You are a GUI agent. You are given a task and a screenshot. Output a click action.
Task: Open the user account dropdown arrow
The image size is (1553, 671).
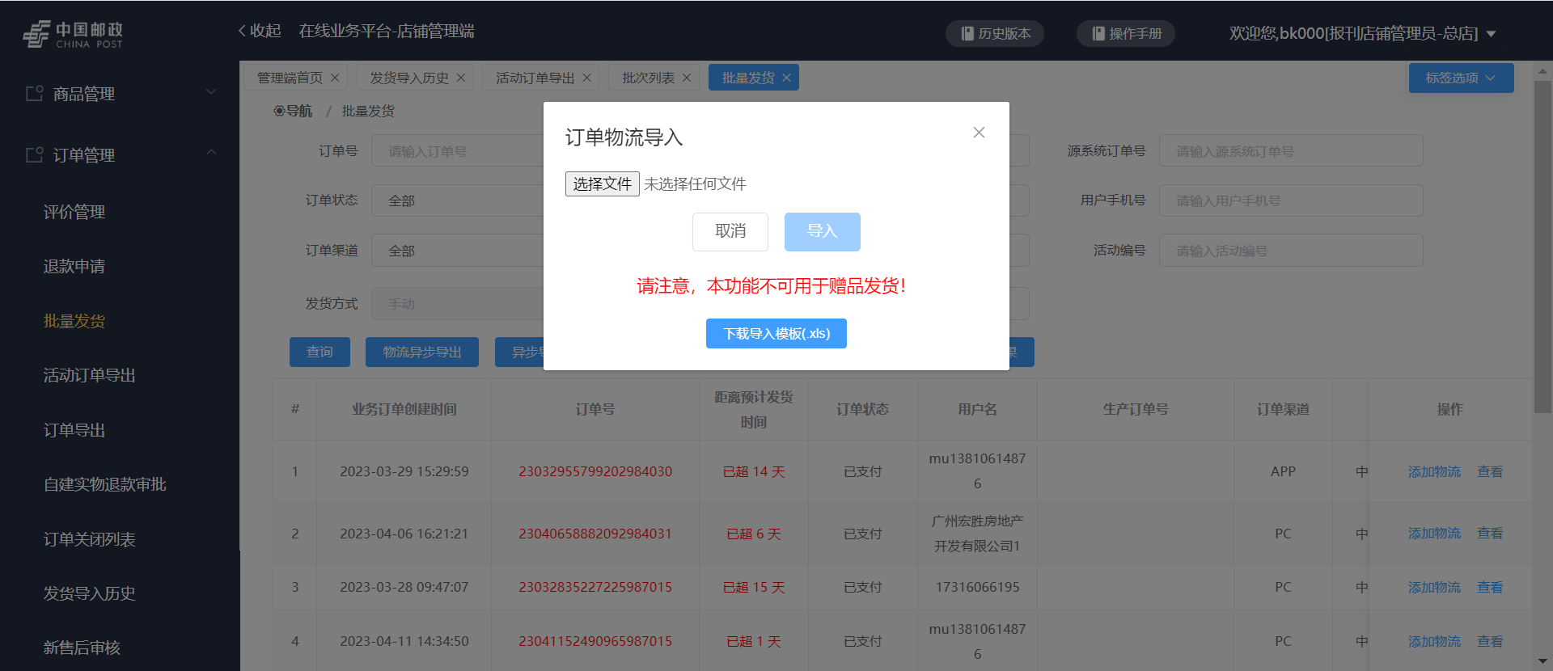1492,34
